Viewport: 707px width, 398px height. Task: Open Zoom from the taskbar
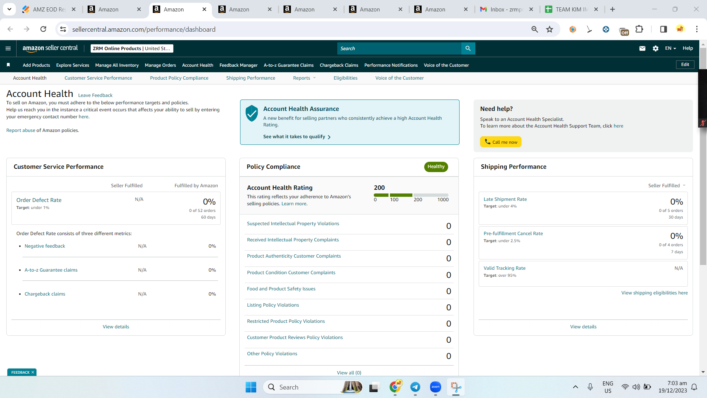coord(436,387)
